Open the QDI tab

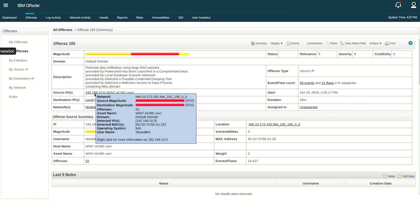point(181,18)
